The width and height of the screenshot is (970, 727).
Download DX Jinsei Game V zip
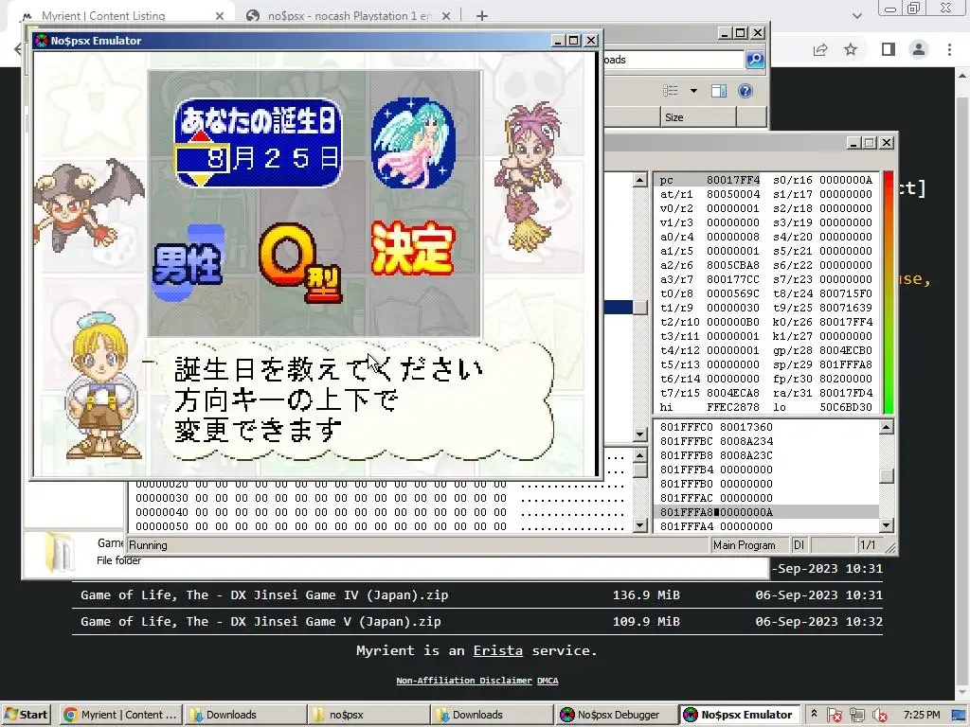[x=260, y=621]
